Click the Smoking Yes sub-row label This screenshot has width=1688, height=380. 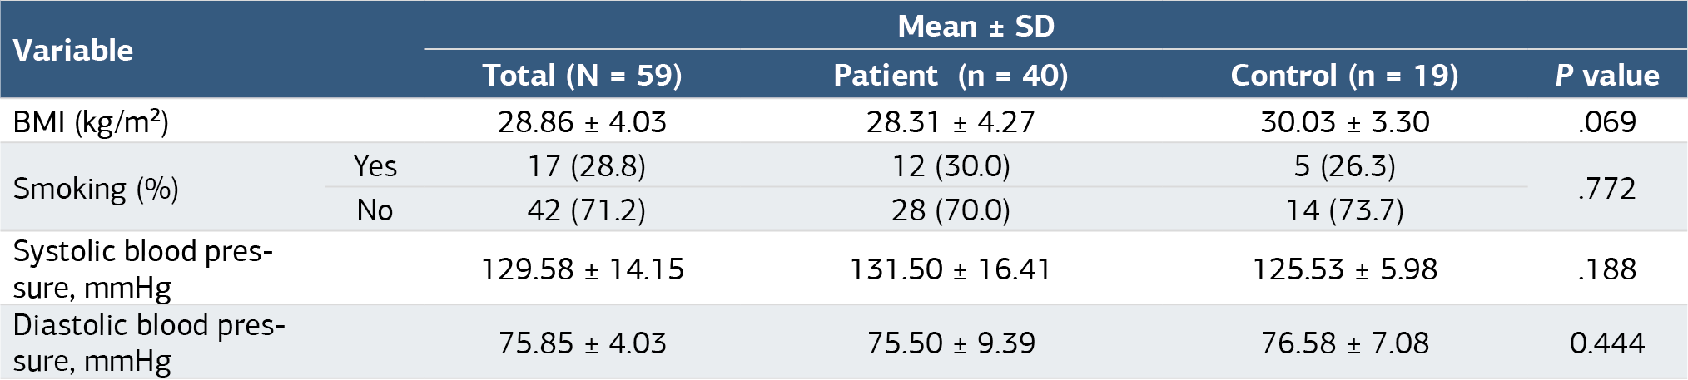[375, 166]
